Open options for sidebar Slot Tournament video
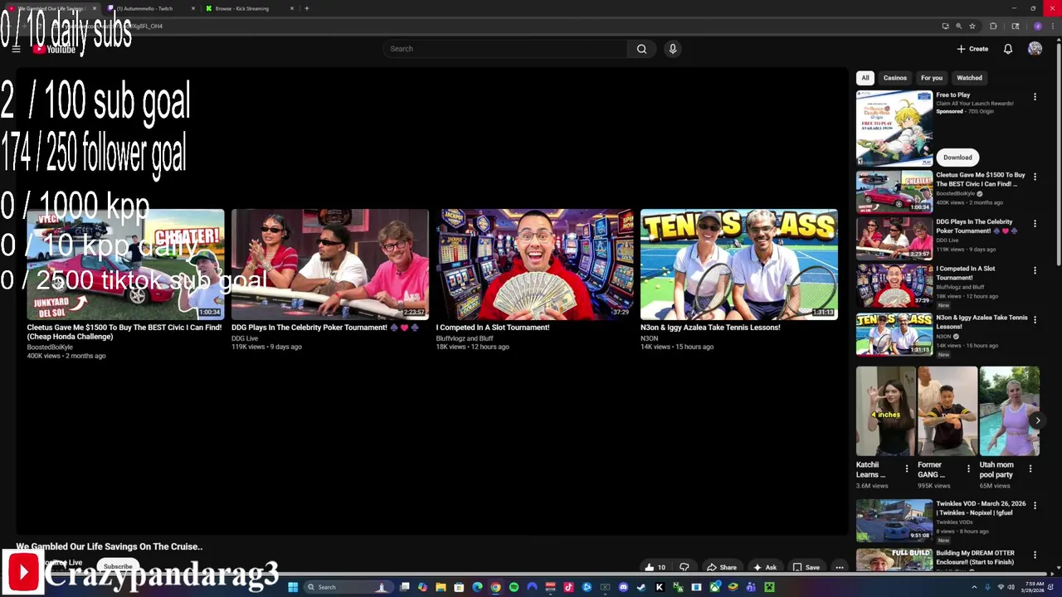Image resolution: width=1062 pixels, height=597 pixels. [1035, 270]
